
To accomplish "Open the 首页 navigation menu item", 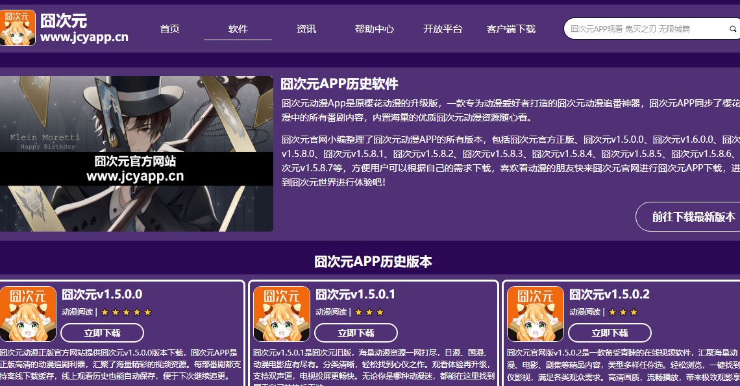I will coord(169,29).
